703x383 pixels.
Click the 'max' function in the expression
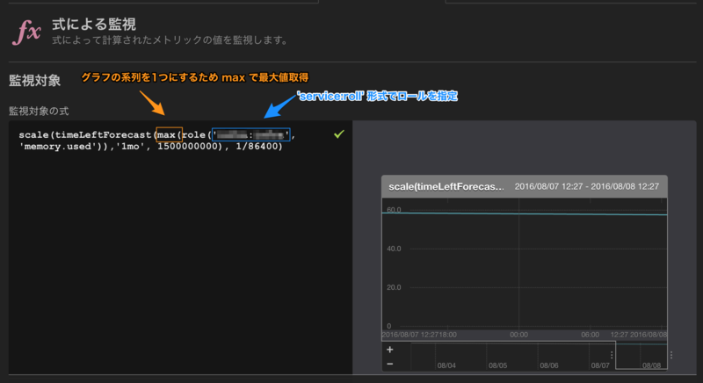166,134
